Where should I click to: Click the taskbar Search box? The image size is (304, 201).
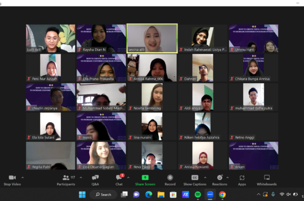tap(103, 194)
